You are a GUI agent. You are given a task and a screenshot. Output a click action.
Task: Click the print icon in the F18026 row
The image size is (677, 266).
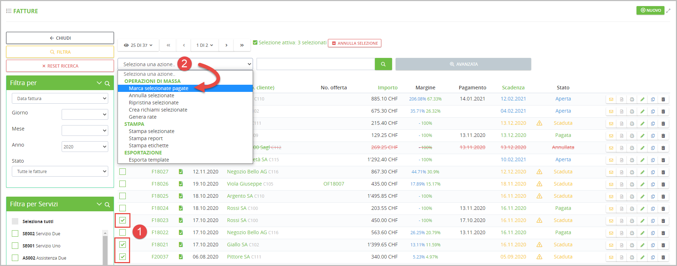tap(632, 184)
